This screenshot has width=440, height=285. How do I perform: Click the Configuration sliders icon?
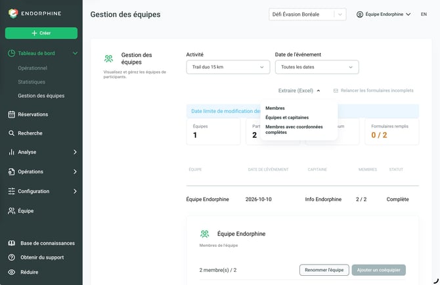point(12,191)
